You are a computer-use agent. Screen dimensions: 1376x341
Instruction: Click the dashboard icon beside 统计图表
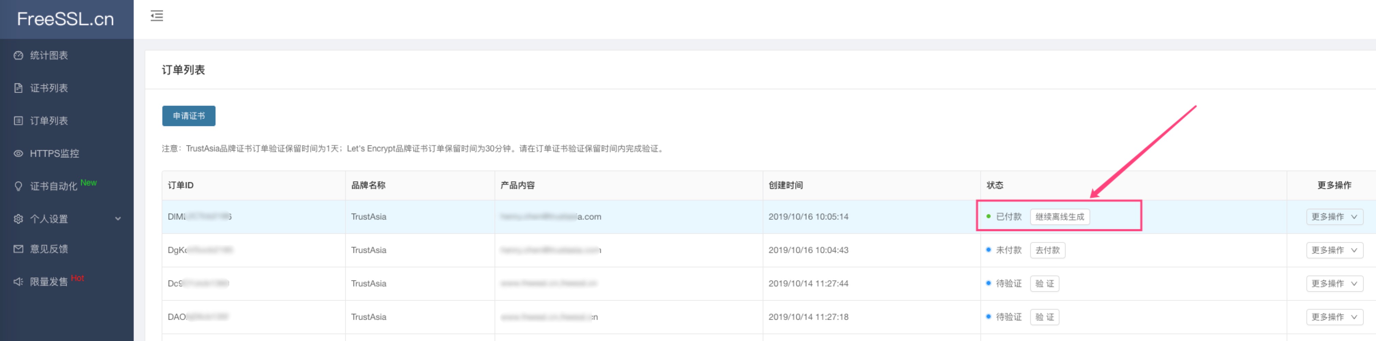pyautogui.click(x=18, y=55)
